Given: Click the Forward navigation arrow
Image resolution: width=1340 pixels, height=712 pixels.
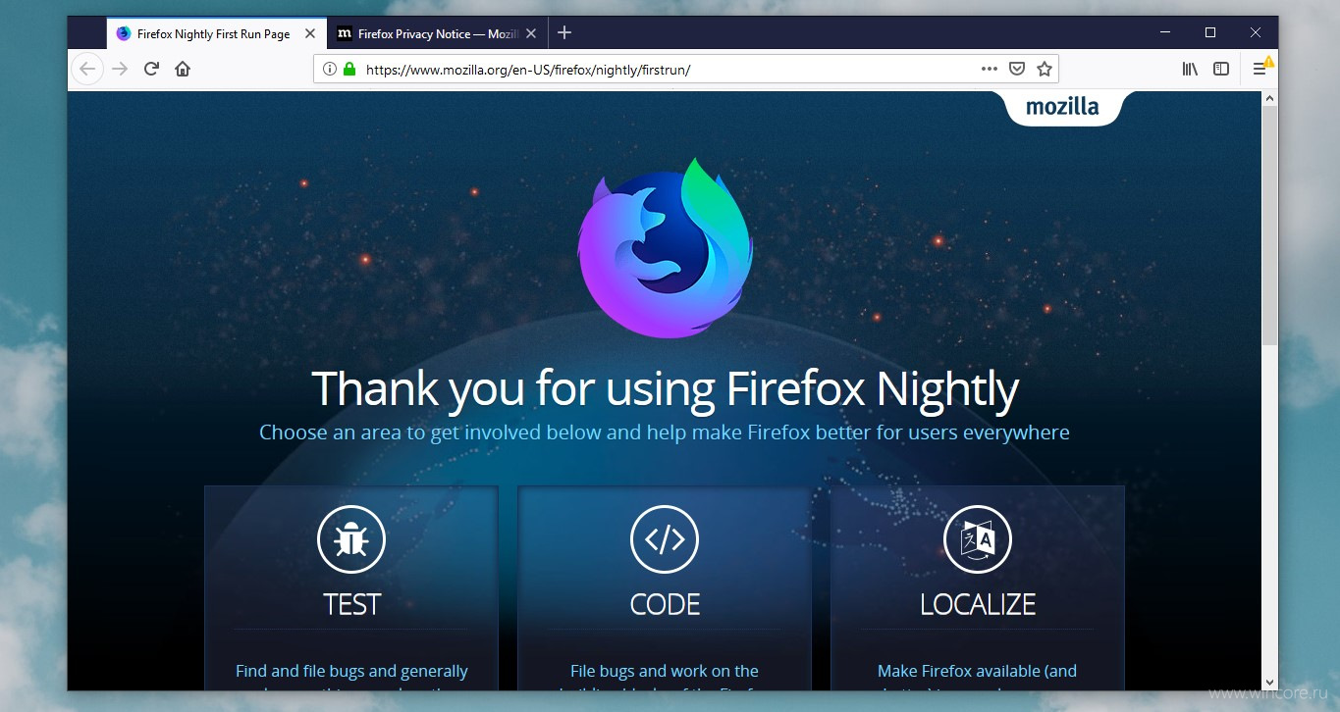Looking at the screenshot, I should tap(120, 69).
